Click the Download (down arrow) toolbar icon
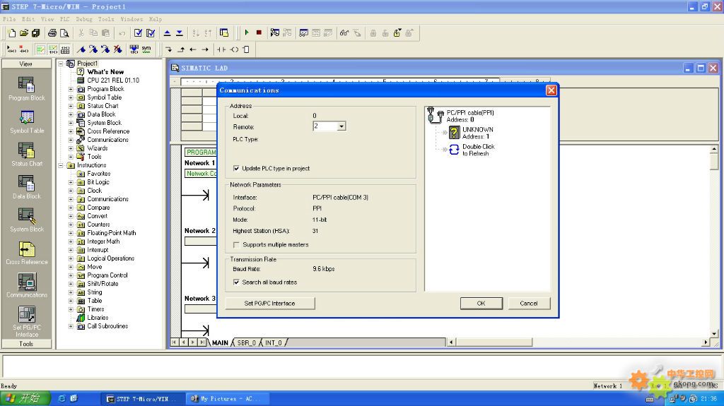Image resolution: width=724 pixels, height=406 pixels. tap(179, 32)
